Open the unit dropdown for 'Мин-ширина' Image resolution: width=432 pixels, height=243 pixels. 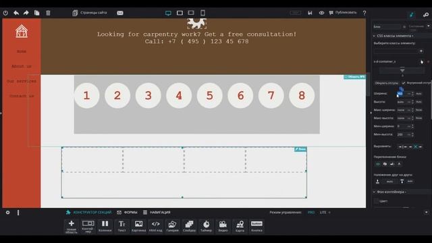click(409, 126)
